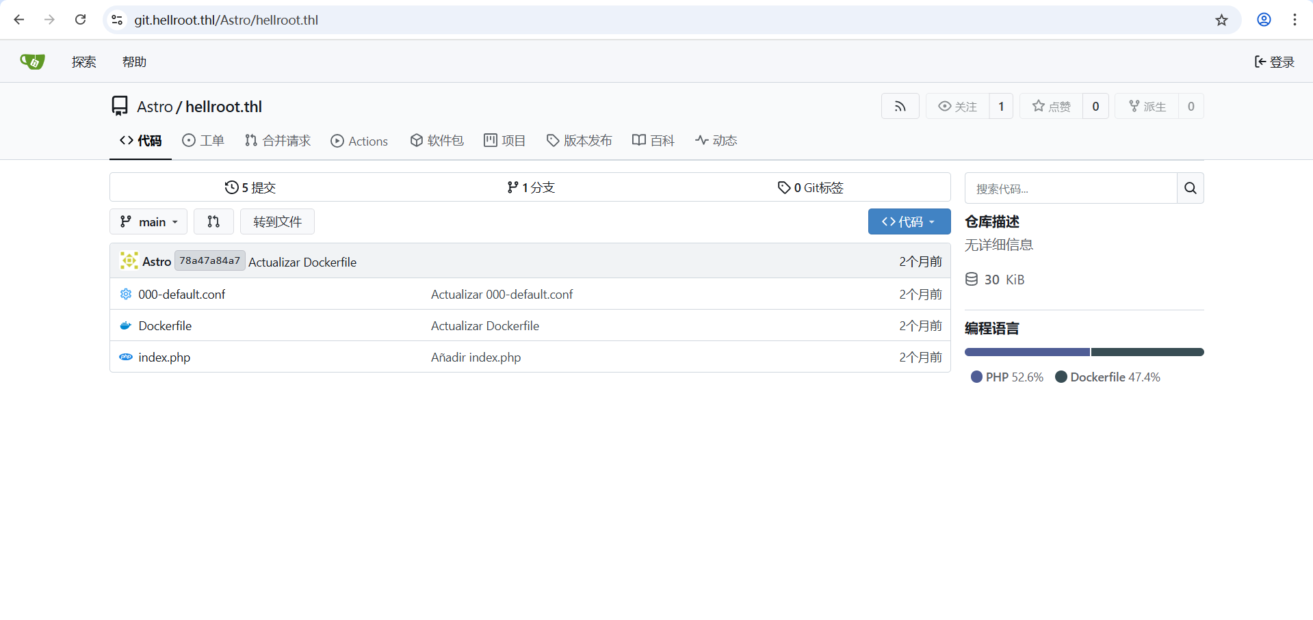The image size is (1313, 620).
Task: Click the repository book icon
Action: 120,106
